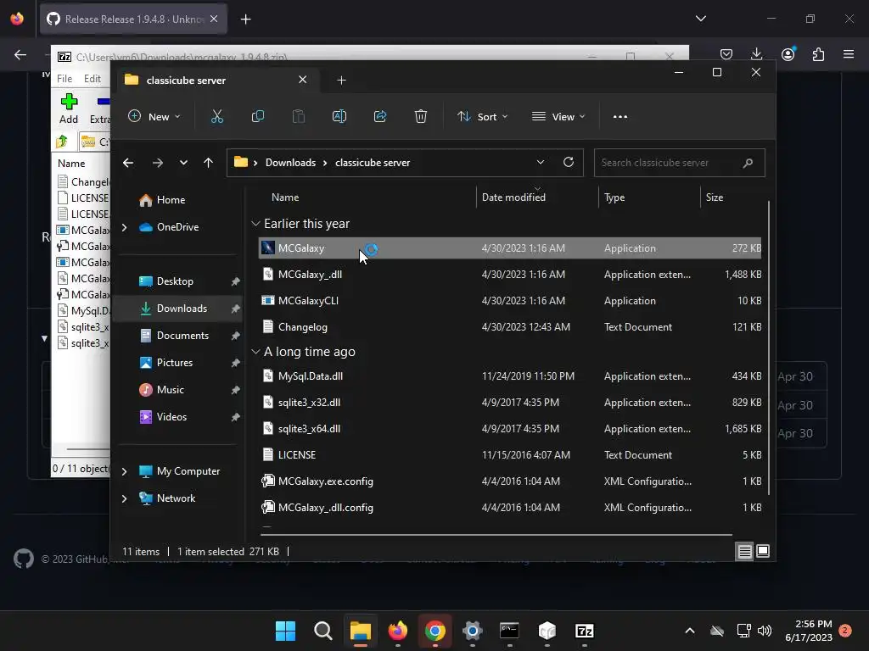Viewport: 869px width, 651px height.
Task: Open Firefox downloads arrow icon
Action: 756,53
